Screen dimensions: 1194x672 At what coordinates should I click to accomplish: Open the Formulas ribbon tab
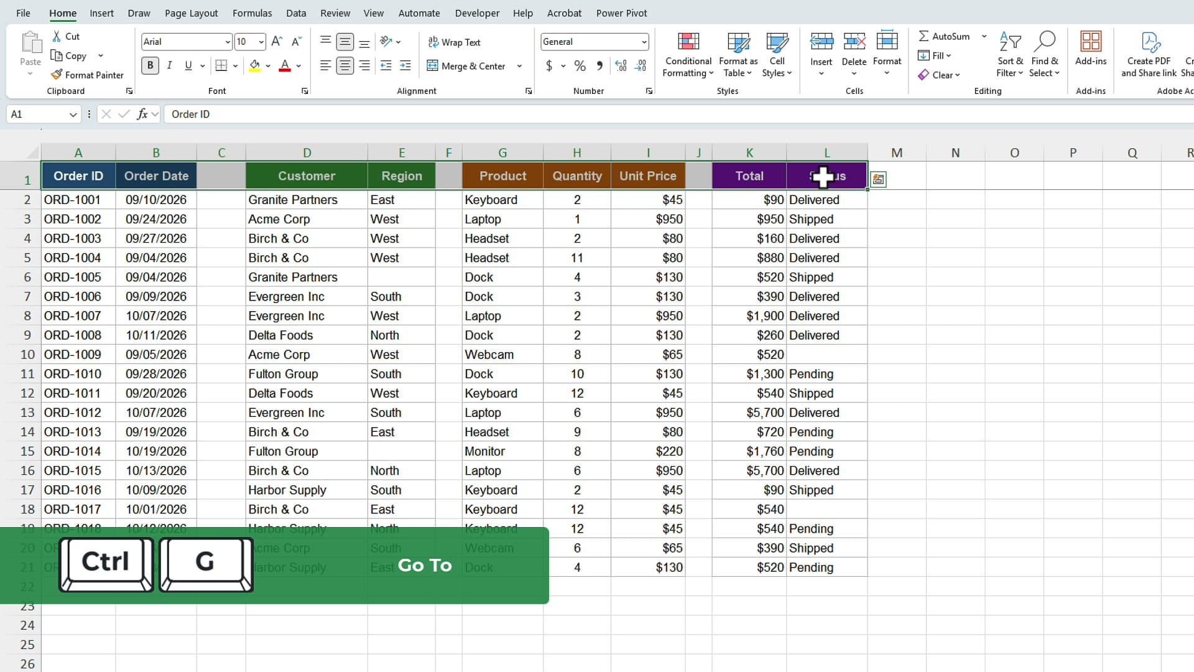point(252,13)
